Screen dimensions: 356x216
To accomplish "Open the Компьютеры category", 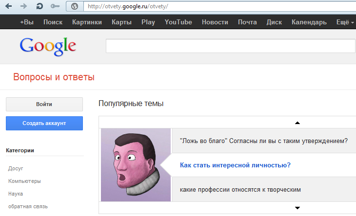I will [x=24, y=181].
